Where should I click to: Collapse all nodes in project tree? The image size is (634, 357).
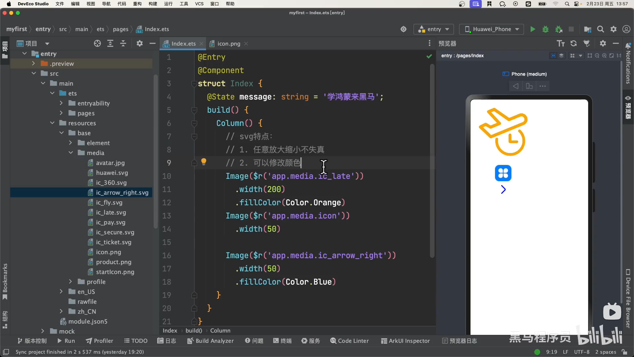click(123, 43)
